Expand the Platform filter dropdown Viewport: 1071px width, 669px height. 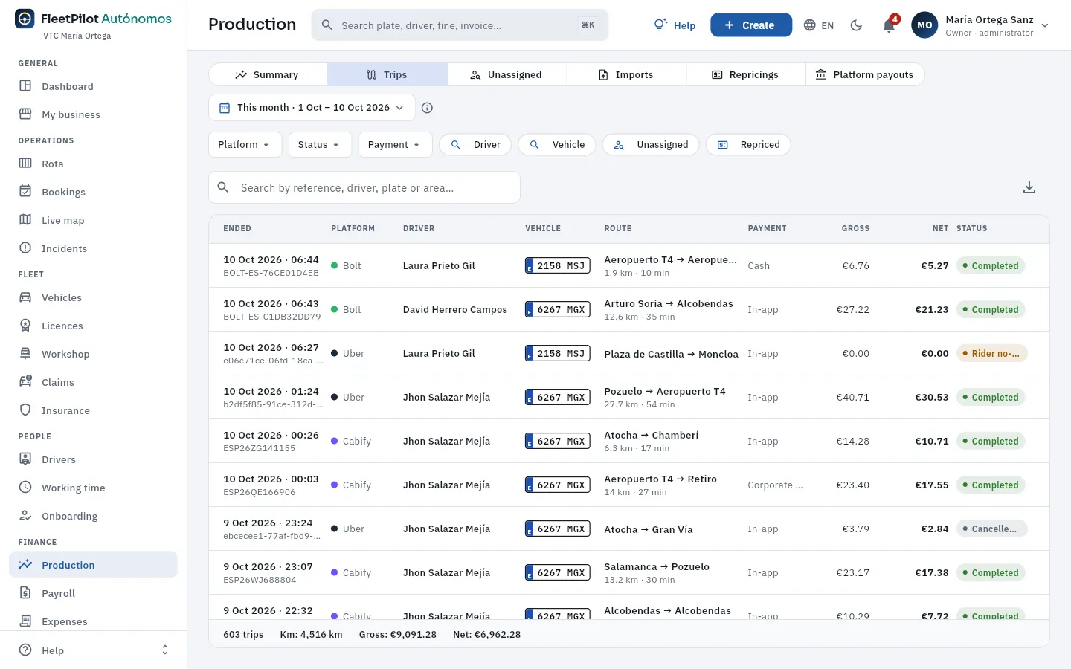[245, 145]
